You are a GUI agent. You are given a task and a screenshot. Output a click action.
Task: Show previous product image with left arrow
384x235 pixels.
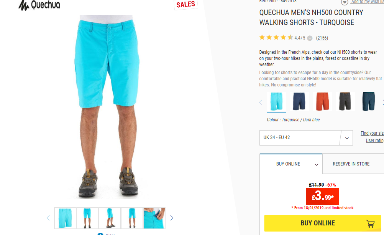click(x=48, y=218)
